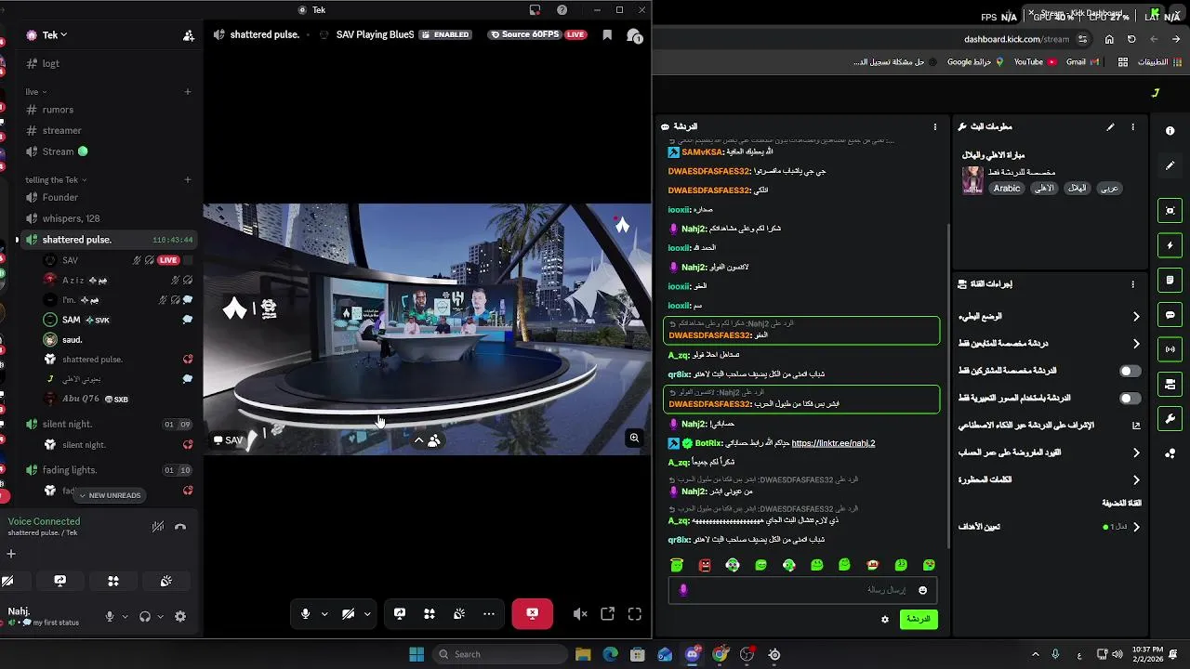Click lightning bolt icon in Kick sidebar
This screenshot has height=669, width=1190.
tap(1170, 246)
